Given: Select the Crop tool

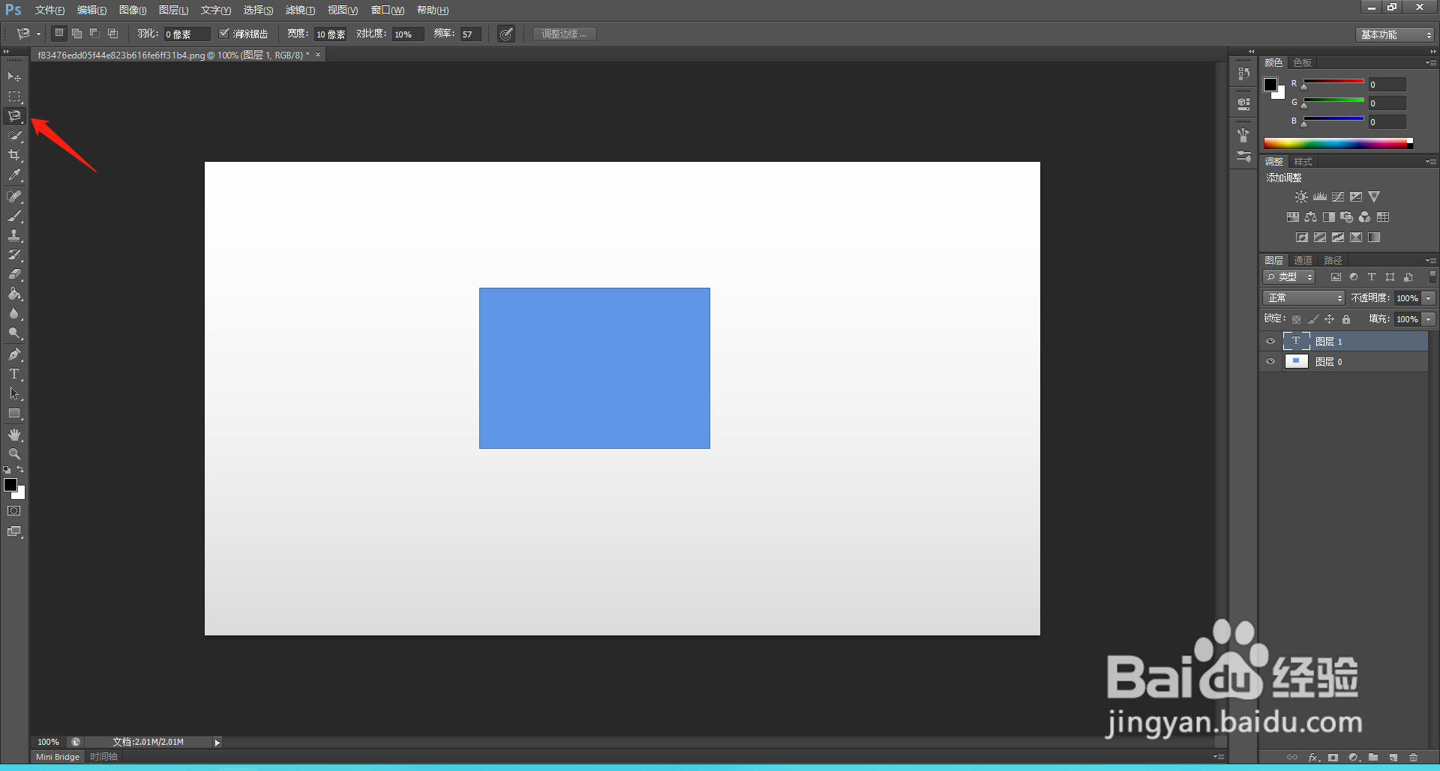Looking at the screenshot, I should [x=14, y=155].
